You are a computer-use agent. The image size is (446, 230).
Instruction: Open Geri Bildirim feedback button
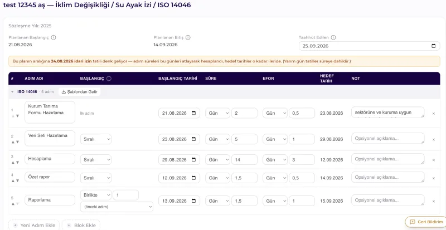tap(426, 222)
